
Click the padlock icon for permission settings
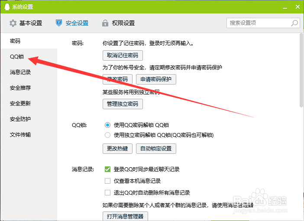(105, 23)
